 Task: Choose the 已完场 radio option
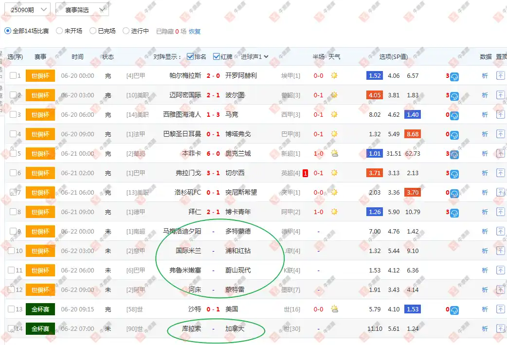click(93, 31)
